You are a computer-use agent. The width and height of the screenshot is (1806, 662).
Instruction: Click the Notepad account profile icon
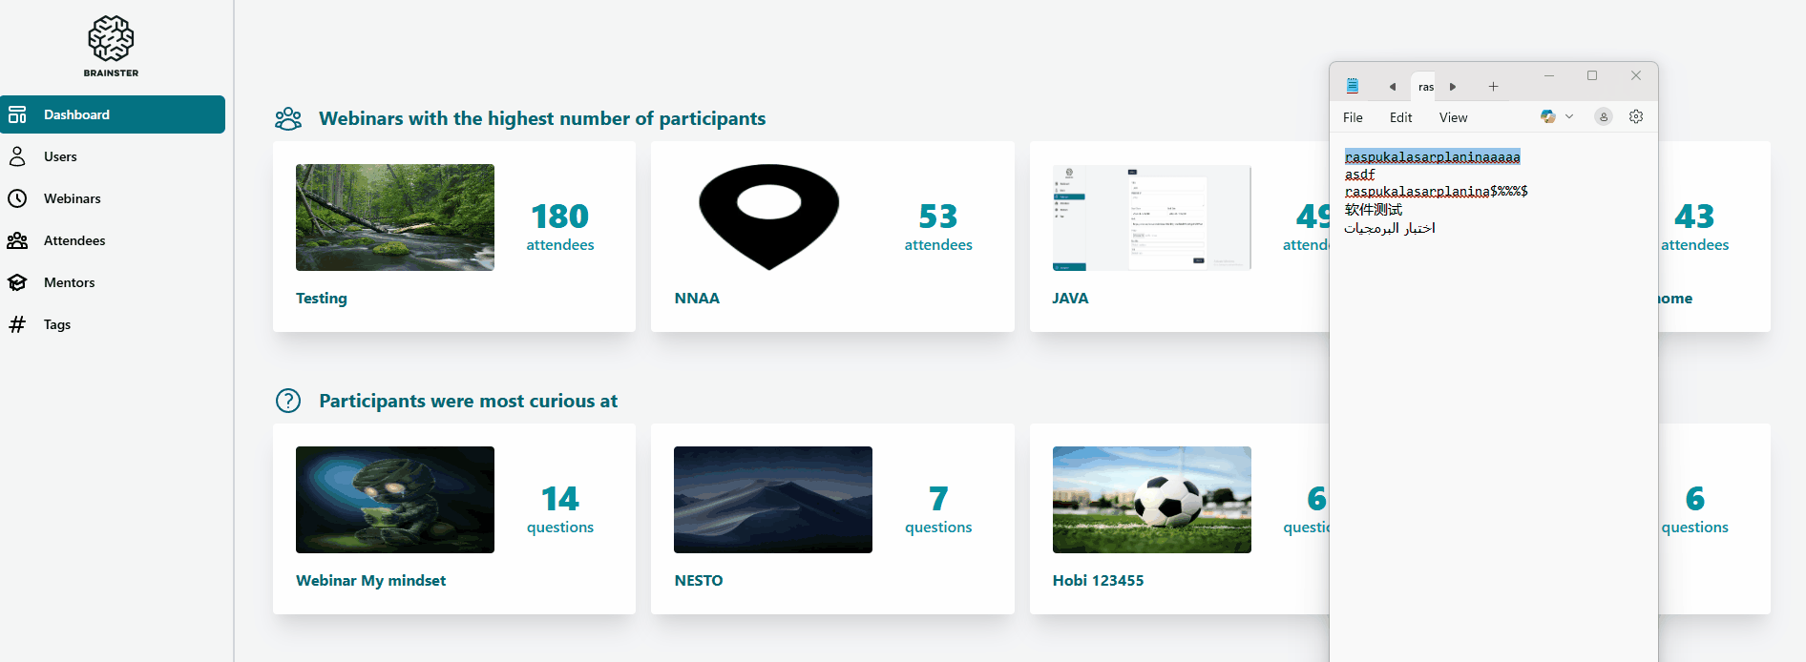pyautogui.click(x=1604, y=116)
